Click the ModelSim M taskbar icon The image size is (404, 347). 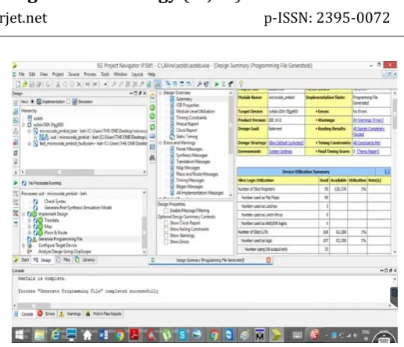point(259,335)
